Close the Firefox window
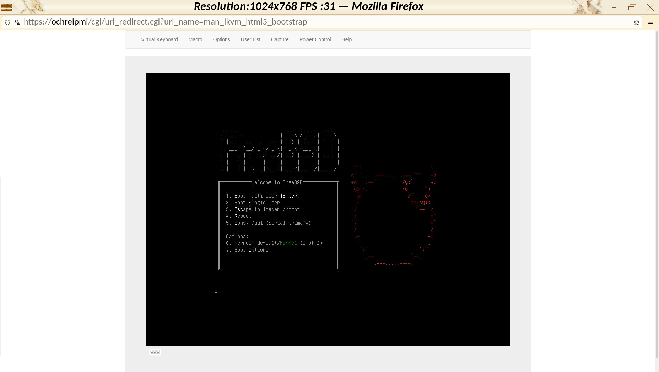The image size is (659, 372). pyautogui.click(x=650, y=7)
